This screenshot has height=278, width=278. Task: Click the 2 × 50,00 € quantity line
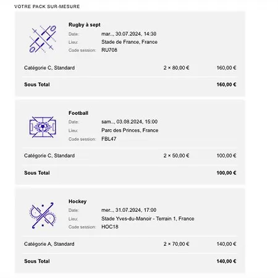click(x=176, y=156)
